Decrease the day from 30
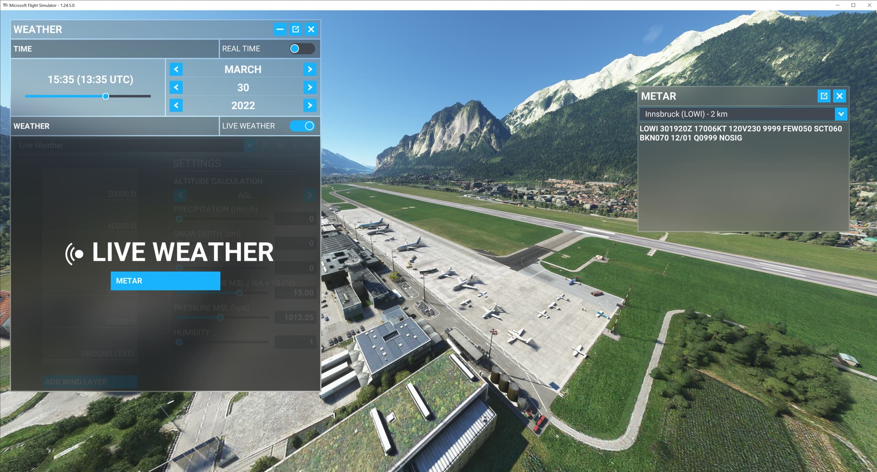Screen dimensions: 877x472 coord(176,87)
